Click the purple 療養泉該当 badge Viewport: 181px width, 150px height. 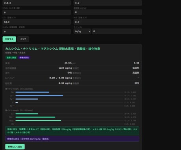coord(24,58)
